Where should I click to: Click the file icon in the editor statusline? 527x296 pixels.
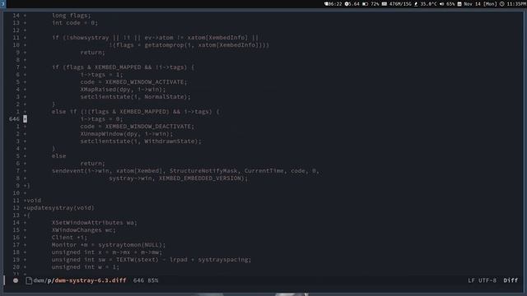[29, 280]
